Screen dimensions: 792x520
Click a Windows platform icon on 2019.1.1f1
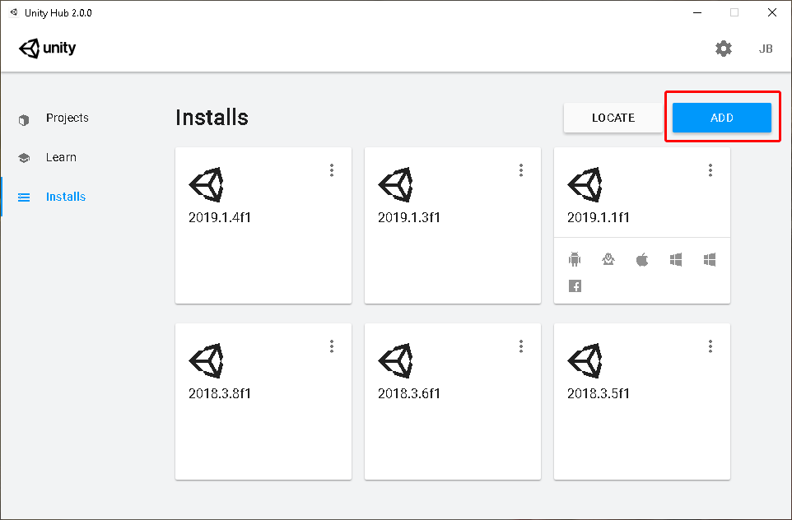coord(676,258)
